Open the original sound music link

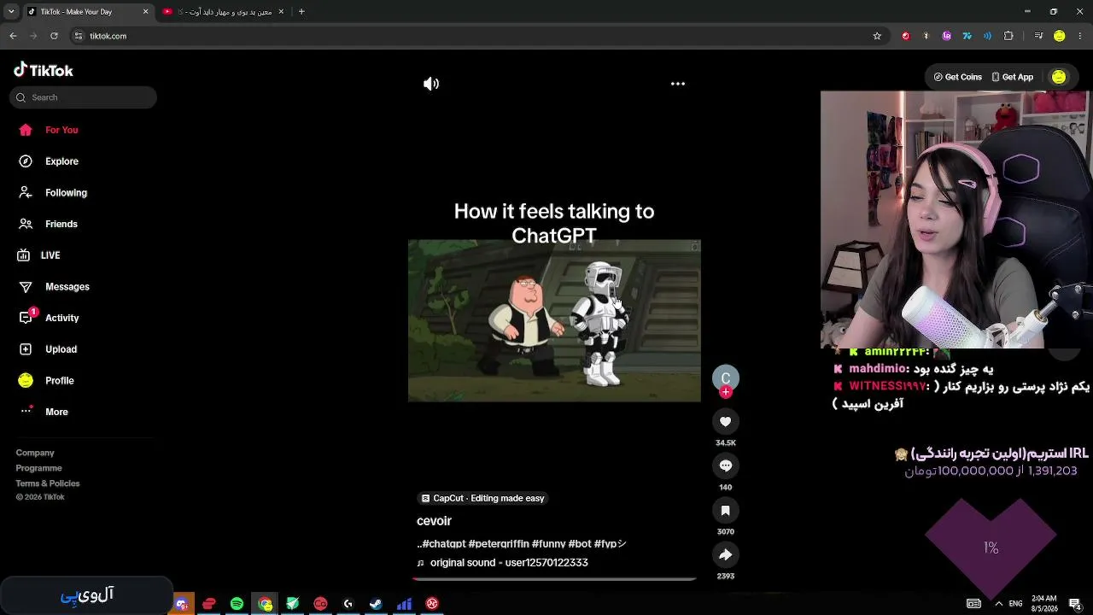point(502,563)
